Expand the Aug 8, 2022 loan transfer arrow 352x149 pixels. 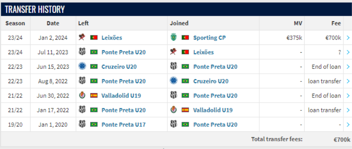click(x=348, y=81)
